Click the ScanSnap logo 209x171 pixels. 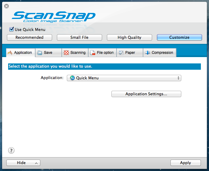click(54, 17)
